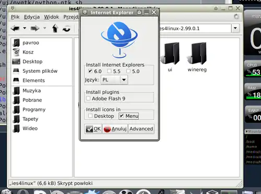Click the CPU usage monitor widget

pos(253,69)
